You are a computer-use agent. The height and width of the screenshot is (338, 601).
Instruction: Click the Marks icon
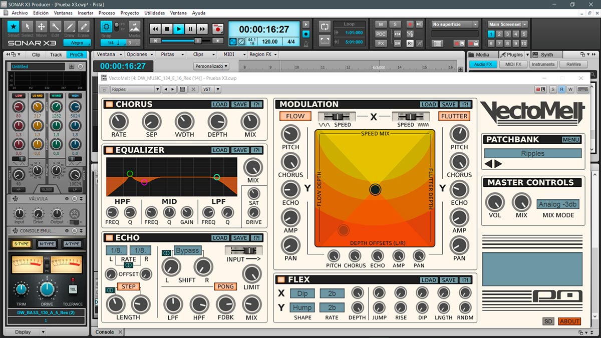click(134, 27)
